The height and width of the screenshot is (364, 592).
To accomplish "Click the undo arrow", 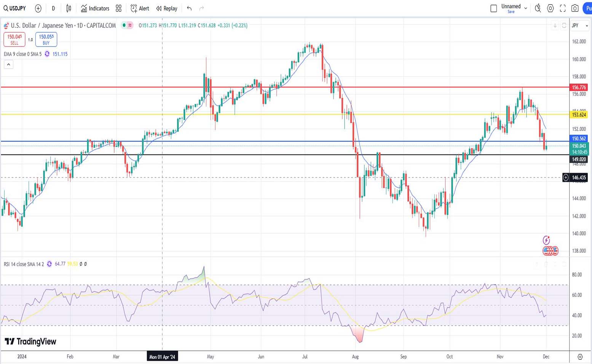I will (x=189, y=8).
